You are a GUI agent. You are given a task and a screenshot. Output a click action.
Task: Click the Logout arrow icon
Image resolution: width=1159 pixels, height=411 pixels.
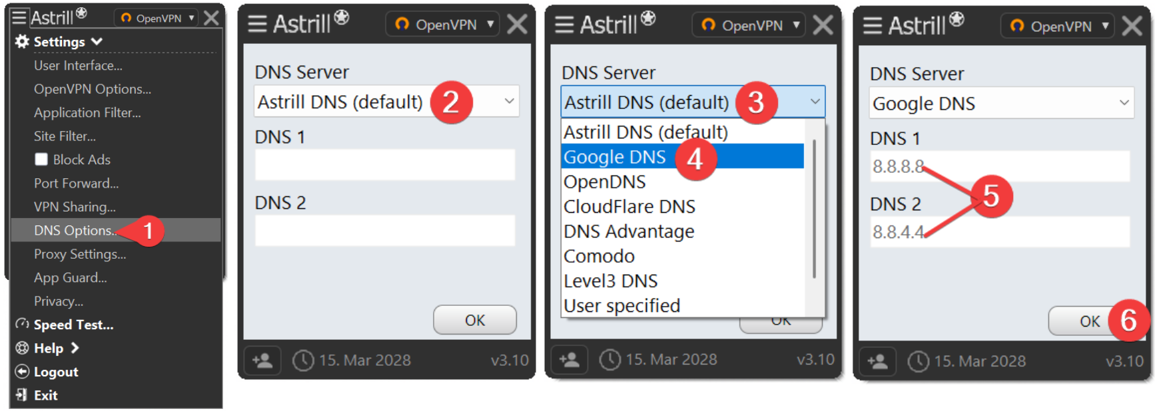pos(22,371)
